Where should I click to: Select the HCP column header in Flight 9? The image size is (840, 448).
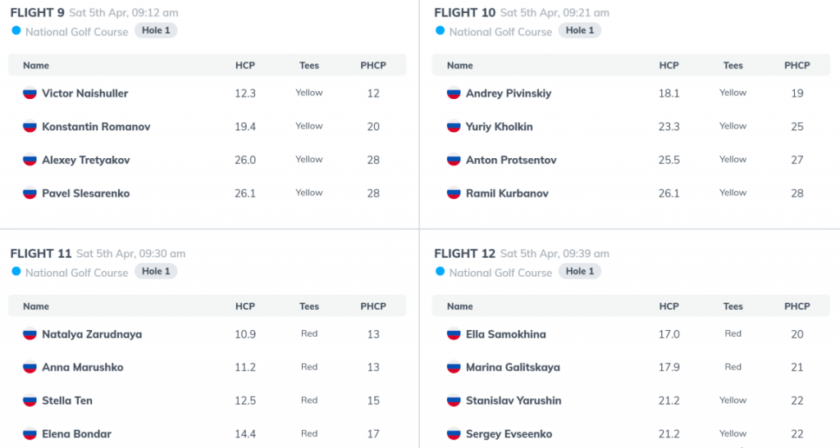244,66
